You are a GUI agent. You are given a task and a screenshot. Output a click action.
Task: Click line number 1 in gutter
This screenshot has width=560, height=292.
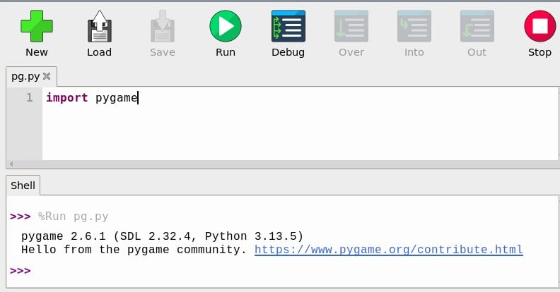(29, 97)
